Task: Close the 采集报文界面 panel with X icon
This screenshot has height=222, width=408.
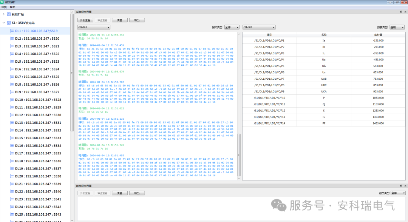Action: pos(405,12)
